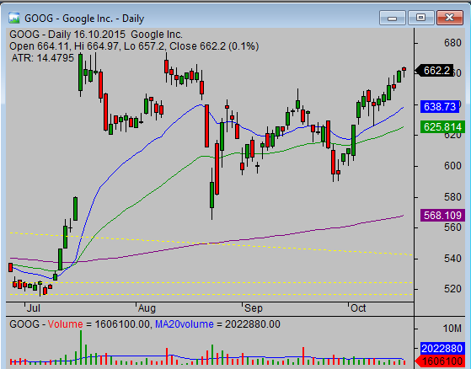The image size is (471, 369).
Task: Click the 'ATR: 14.4795' indicator label
Action: pyautogui.click(x=43, y=57)
